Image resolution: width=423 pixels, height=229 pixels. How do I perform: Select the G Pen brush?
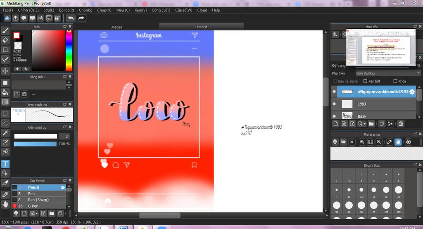(x=38, y=206)
